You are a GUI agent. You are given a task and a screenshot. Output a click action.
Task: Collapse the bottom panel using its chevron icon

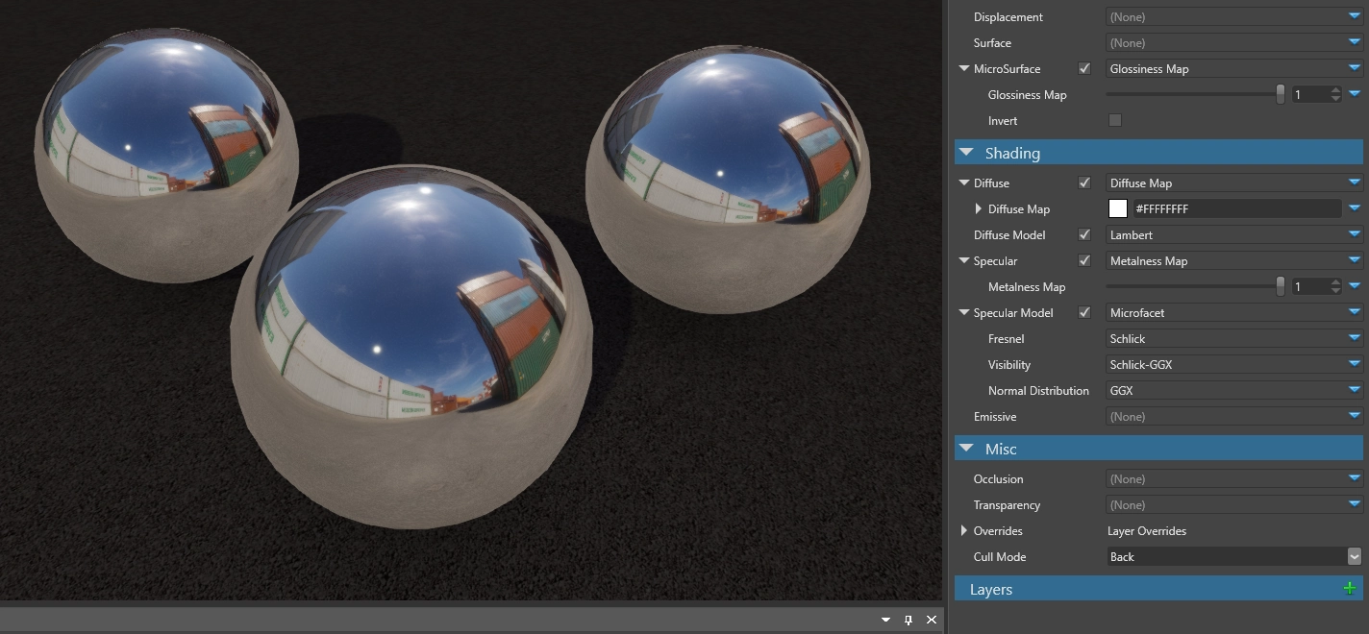click(885, 620)
